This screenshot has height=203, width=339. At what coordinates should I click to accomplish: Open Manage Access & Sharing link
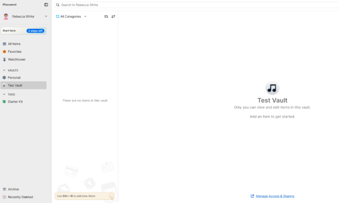pyautogui.click(x=275, y=196)
